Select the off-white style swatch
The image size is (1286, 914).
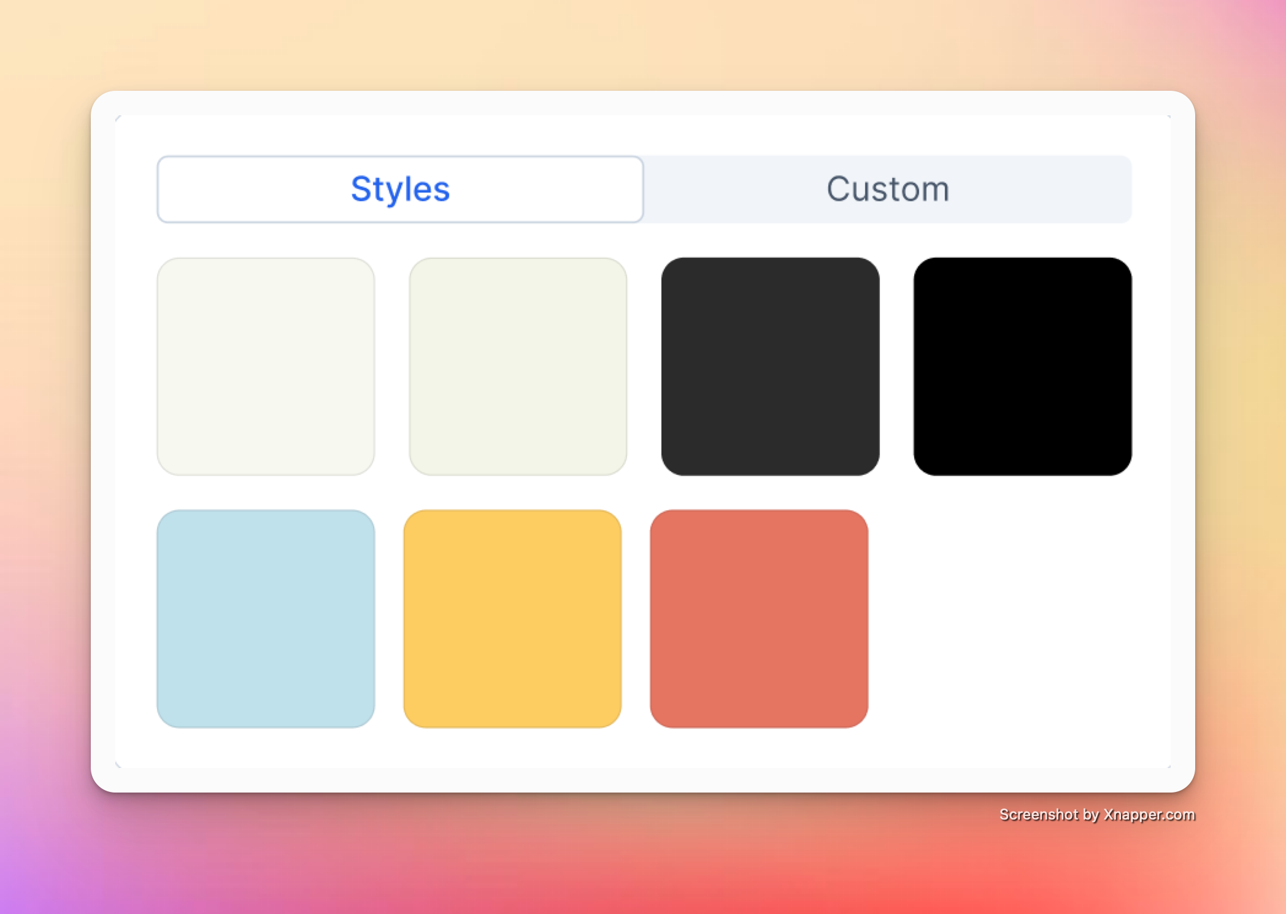pos(266,366)
